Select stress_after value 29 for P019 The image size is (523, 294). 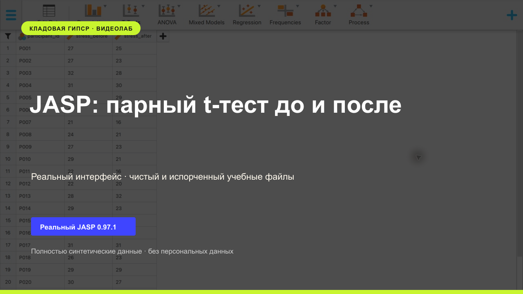click(x=134, y=269)
